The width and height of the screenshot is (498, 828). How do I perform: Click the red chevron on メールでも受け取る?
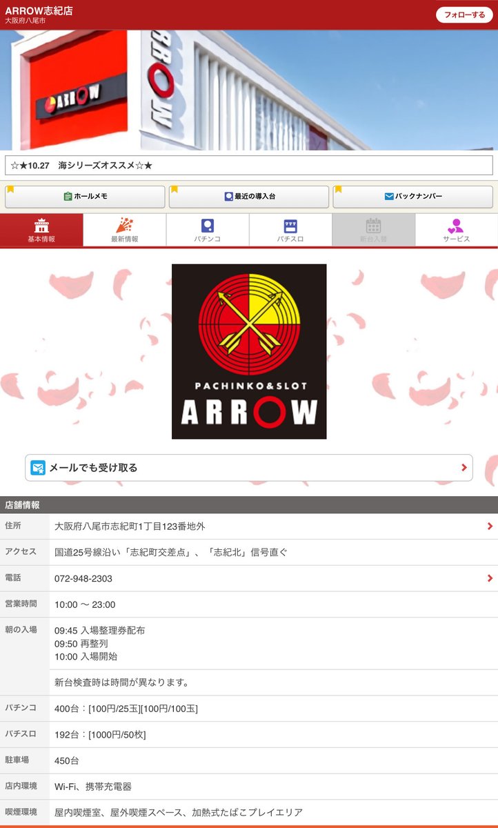[x=464, y=467]
